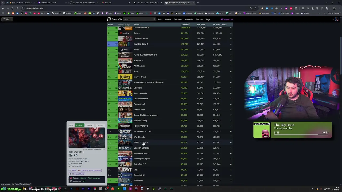The image size is (342, 192).
Task: Click the list icon in PUBG: BATTLEGROUNDS row
Action: coord(116,55)
